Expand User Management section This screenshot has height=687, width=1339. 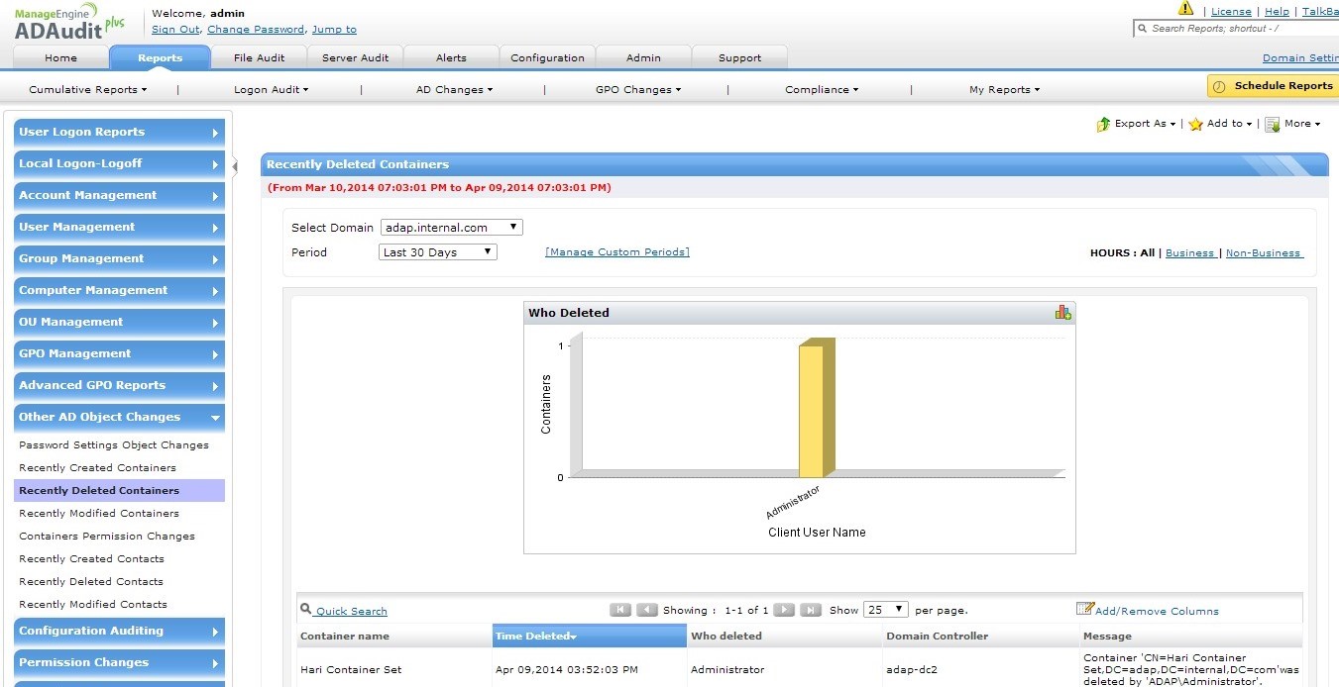120,228
